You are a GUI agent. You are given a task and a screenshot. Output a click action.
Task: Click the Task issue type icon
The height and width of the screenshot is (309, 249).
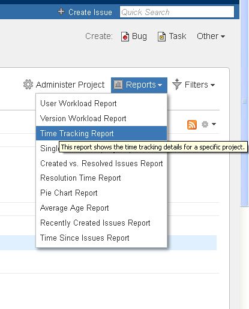161,37
